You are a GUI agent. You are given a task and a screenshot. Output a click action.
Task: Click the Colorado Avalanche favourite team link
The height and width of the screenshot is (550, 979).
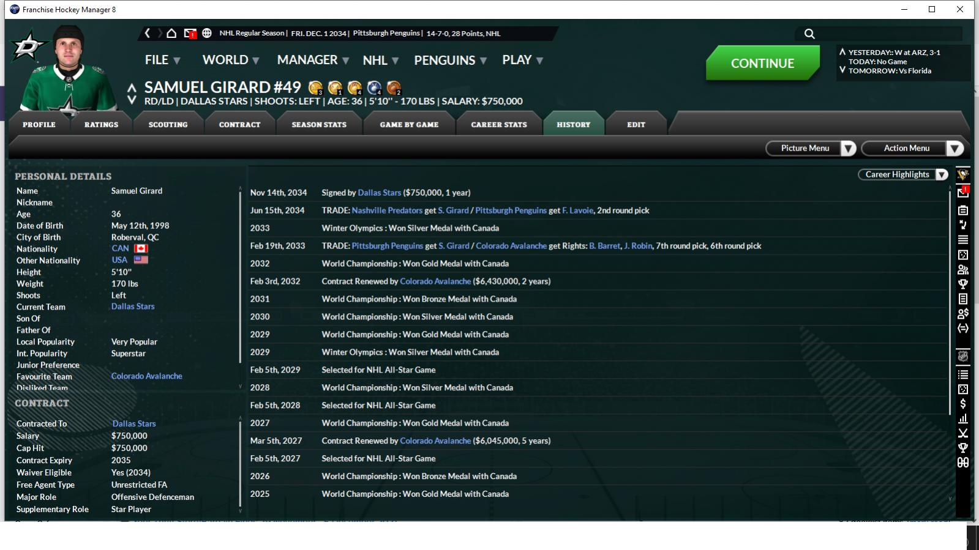pyautogui.click(x=147, y=376)
